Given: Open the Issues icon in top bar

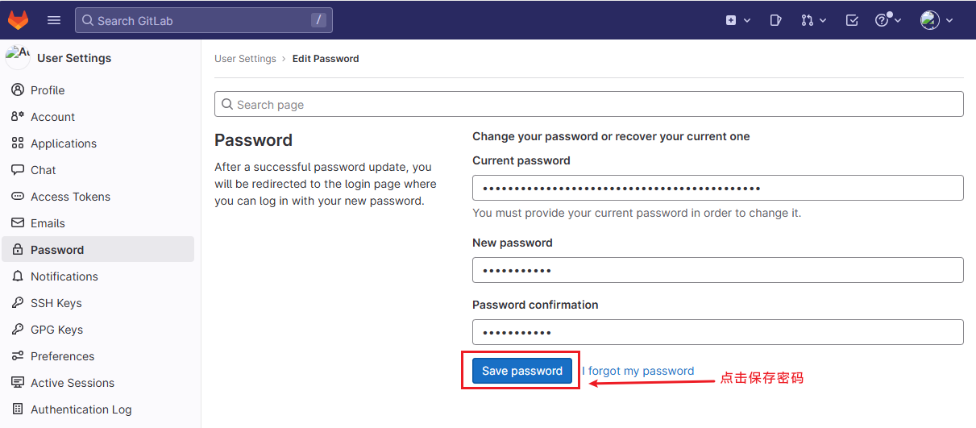Looking at the screenshot, I should 775,20.
